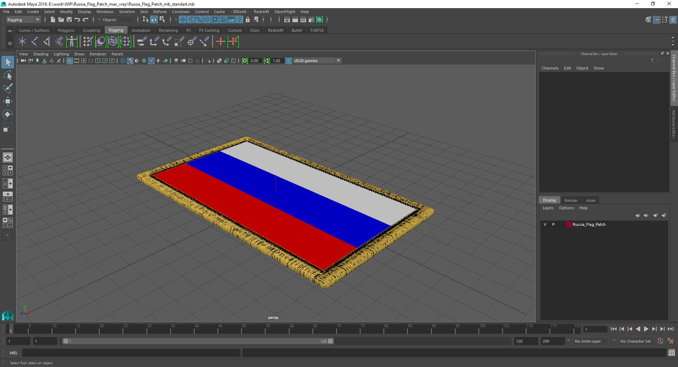Choose the Move tool in toolbox

(x=8, y=101)
